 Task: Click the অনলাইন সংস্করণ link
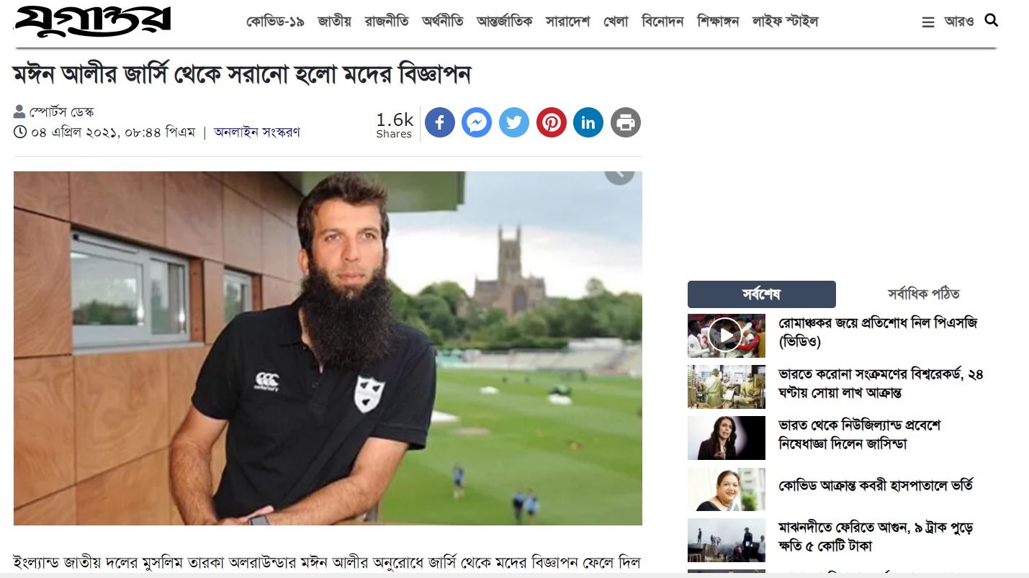[x=257, y=132]
